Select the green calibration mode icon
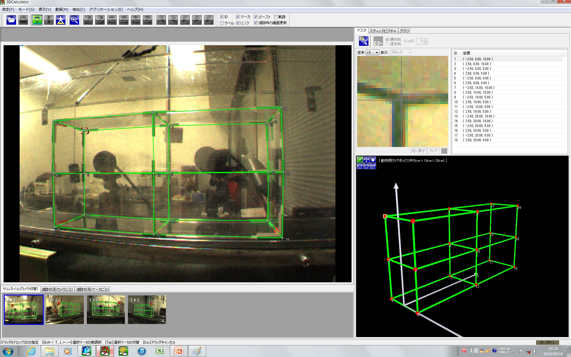Viewport: 571px width, 357px height. coord(37,20)
